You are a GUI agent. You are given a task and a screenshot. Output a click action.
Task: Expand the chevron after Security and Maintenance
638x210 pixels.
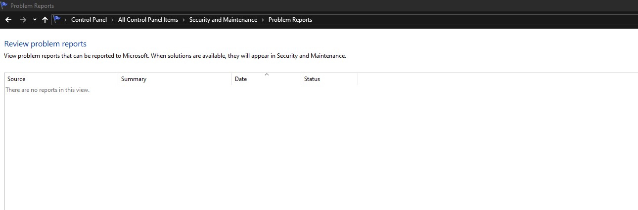click(263, 20)
